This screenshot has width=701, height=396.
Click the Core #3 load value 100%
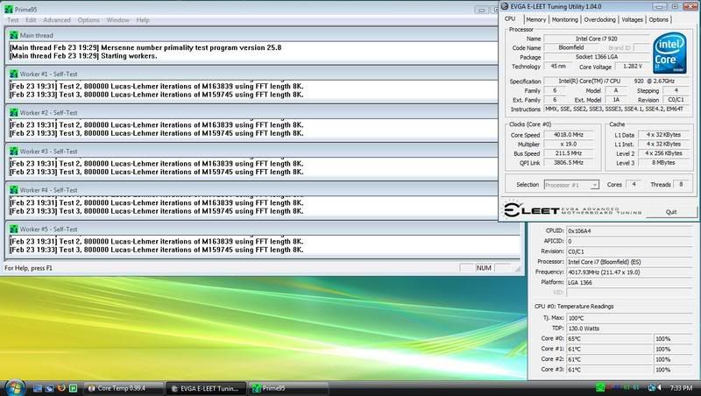[x=673, y=370]
